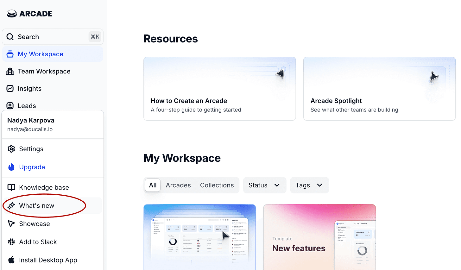
Task: Switch to the Collections tab
Action: tap(217, 185)
